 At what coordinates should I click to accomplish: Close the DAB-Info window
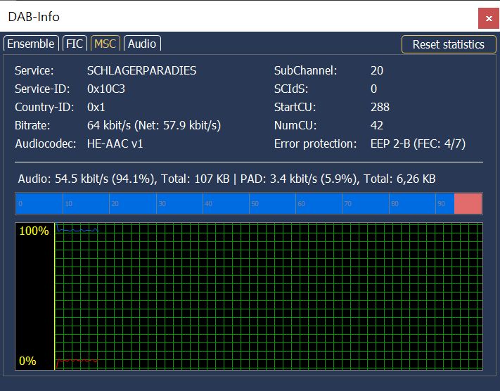[x=488, y=17]
